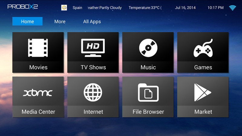
Task: Click the PROBOX2 logo
Action: pyautogui.click(x=23, y=7)
